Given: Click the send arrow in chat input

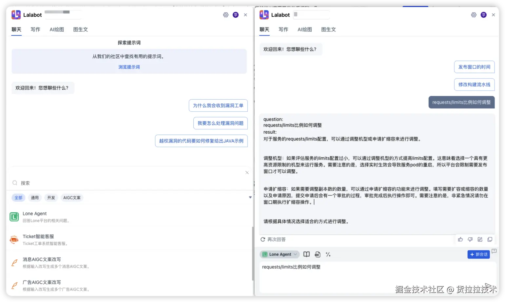Looking at the screenshot, I should tap(488, 286).
